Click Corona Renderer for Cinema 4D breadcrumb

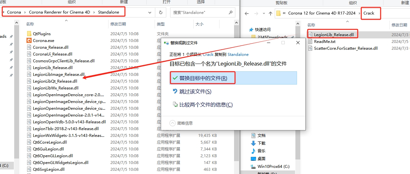coord(59,12)
